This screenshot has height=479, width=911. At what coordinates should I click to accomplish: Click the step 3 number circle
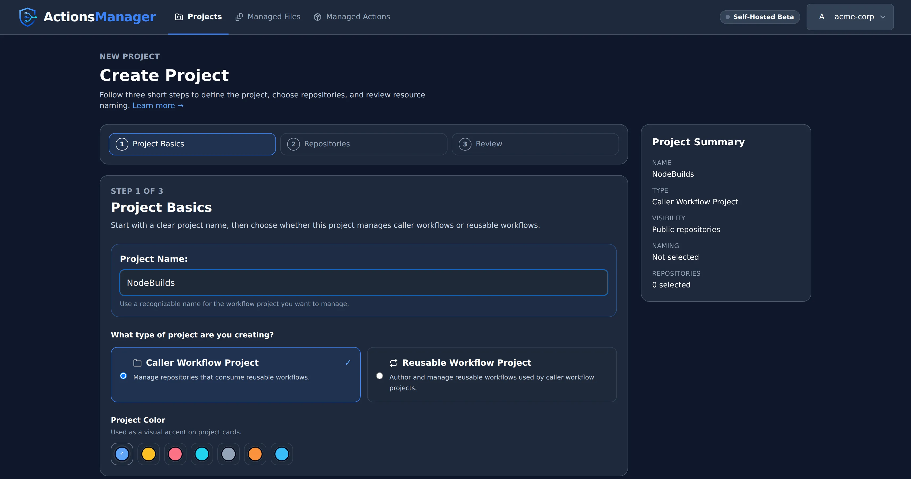pos(465,144)
